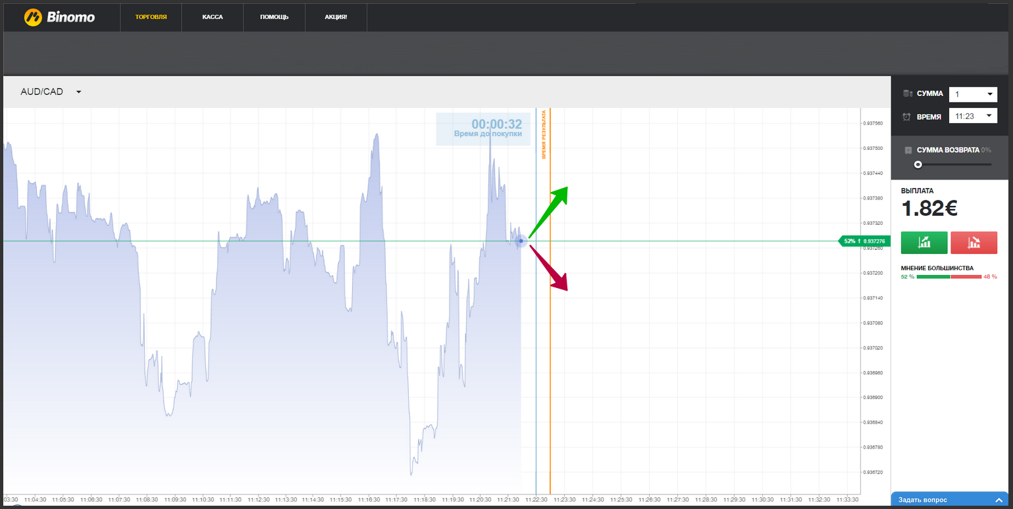Viewport: 1013px width, 509px height.
Task: Click the green price tag 0.937276
Action: (x=864, y=241)
